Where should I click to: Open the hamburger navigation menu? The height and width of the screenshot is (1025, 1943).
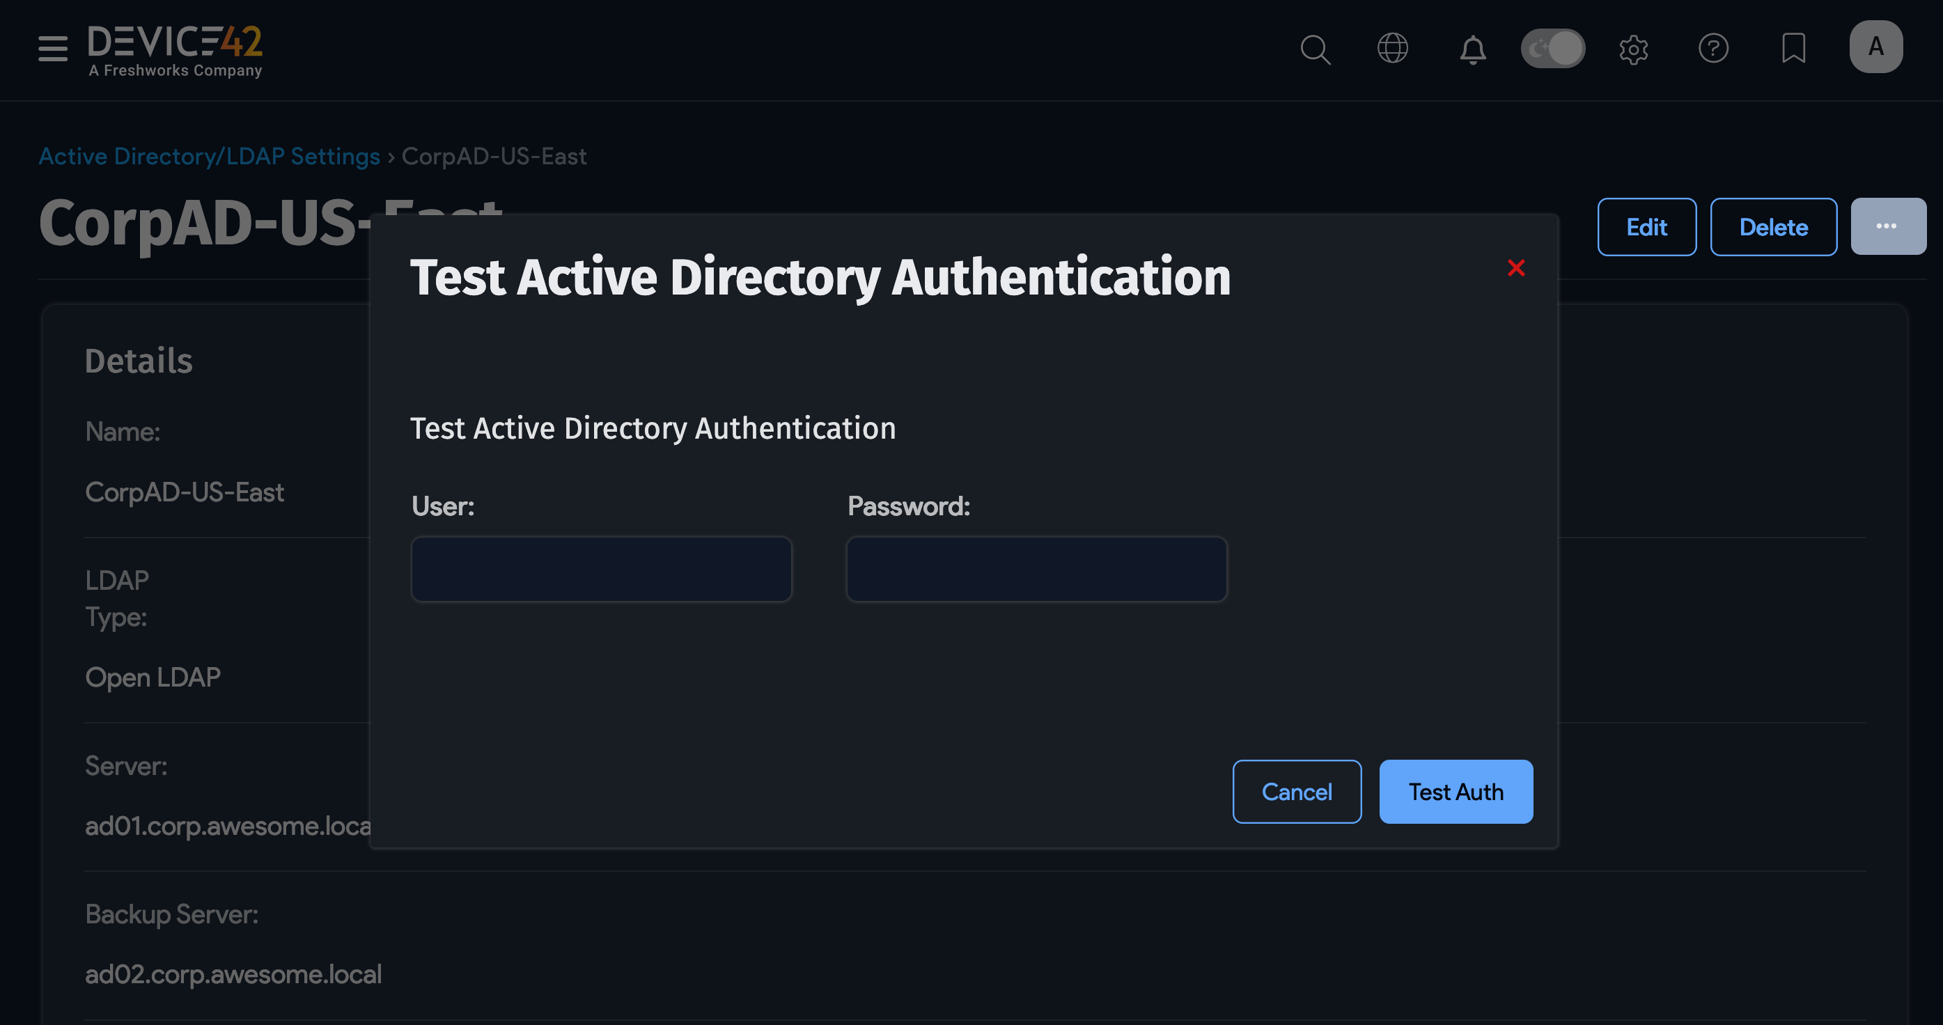[x=52, y=47]
